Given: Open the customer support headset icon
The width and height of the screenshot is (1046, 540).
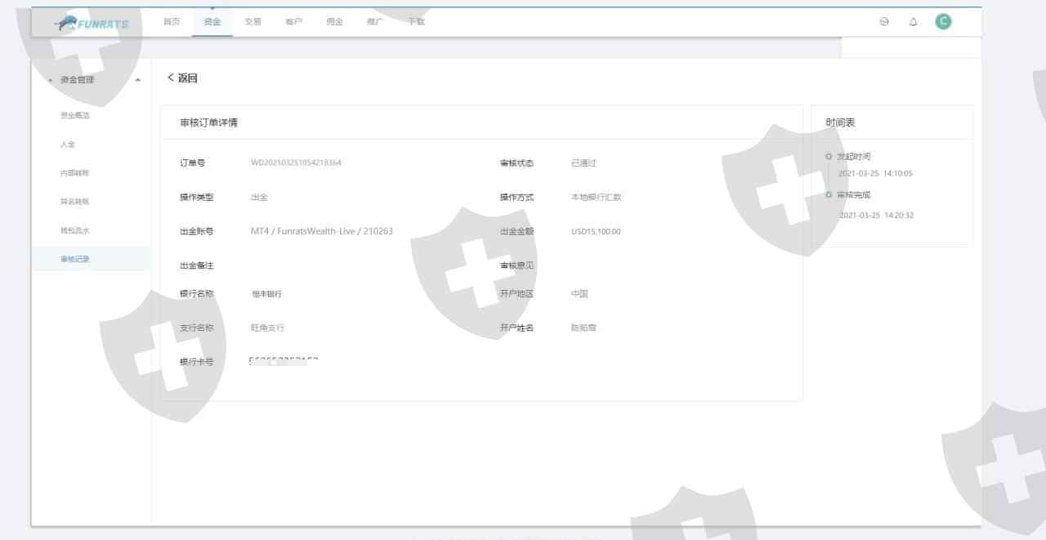Looking at the screenshot, I should coord(884,22).
